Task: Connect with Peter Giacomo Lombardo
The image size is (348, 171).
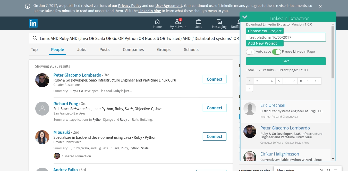Action: pos(215,79)
